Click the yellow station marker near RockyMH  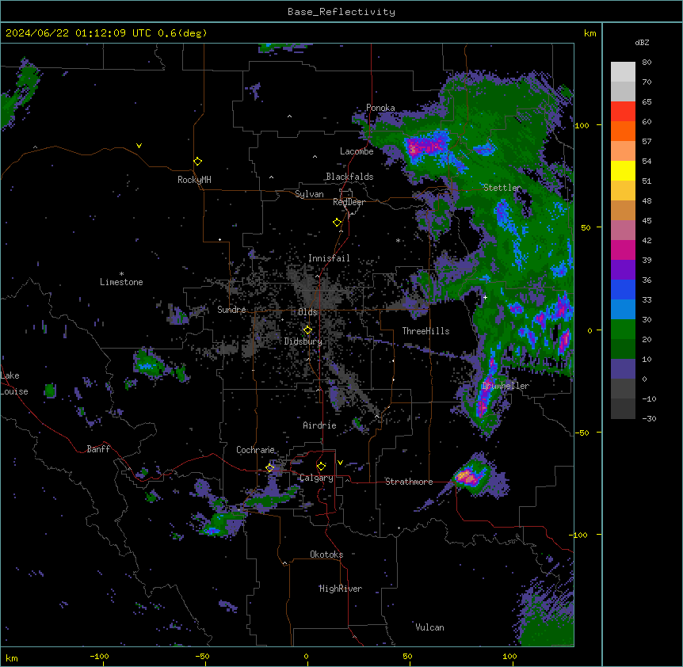tap(197, 161)
